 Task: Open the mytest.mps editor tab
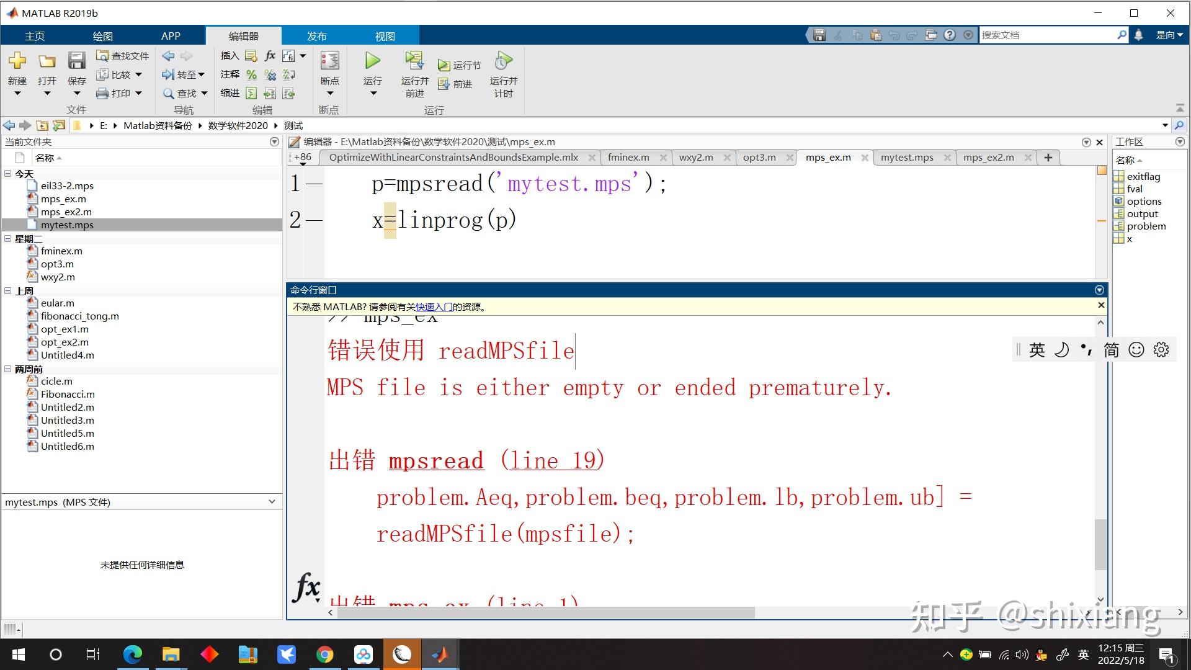[x=906, y=158]
